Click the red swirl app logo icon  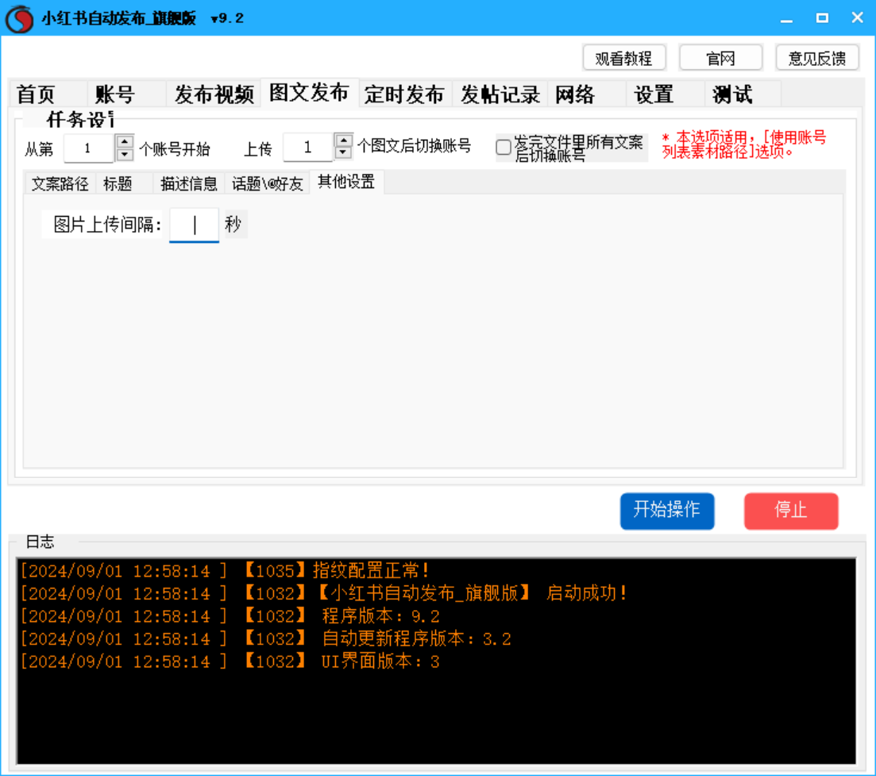[20, 18]
